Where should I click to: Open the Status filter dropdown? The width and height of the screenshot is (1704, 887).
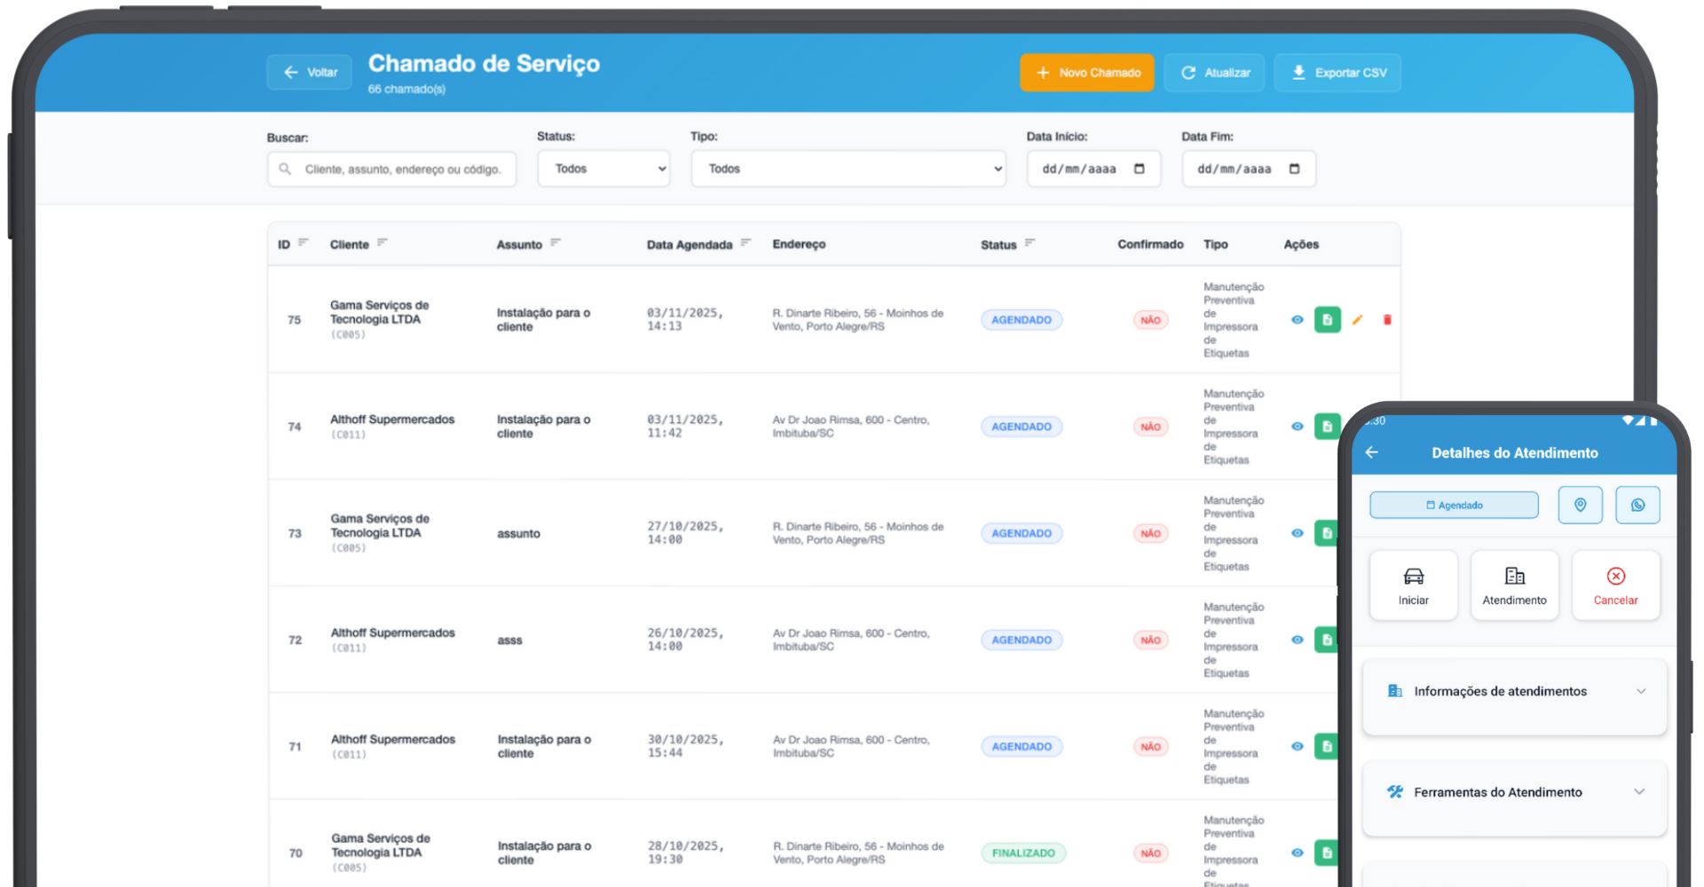[603, 169]
